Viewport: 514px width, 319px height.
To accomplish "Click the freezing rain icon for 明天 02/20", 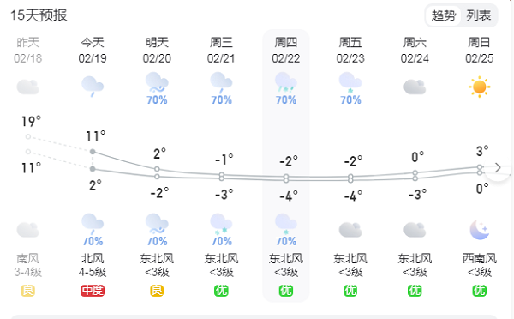I will coord(157,82).
